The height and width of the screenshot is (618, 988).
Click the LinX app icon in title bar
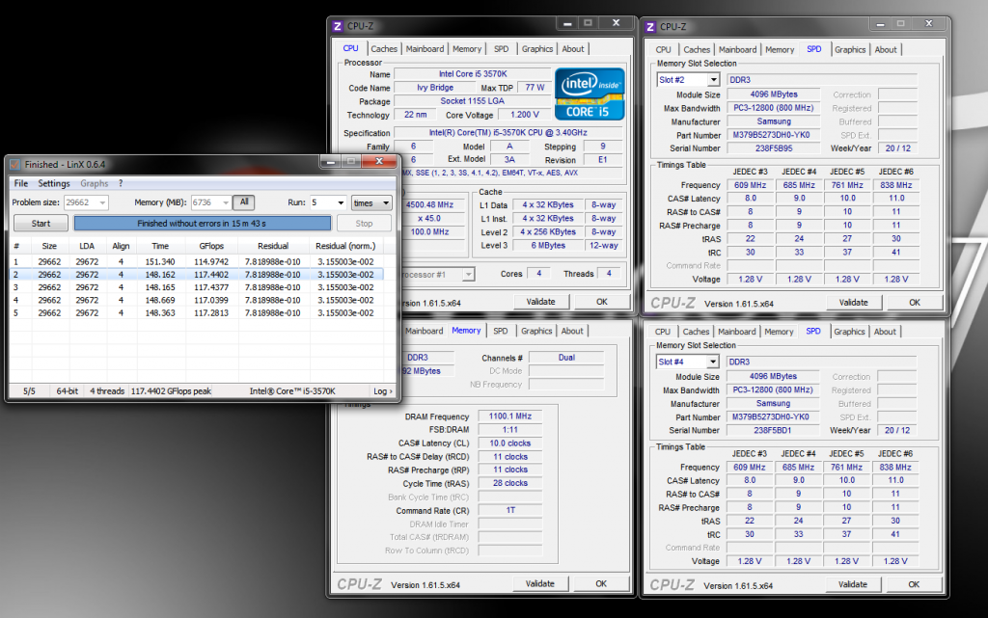coord(15,165)
